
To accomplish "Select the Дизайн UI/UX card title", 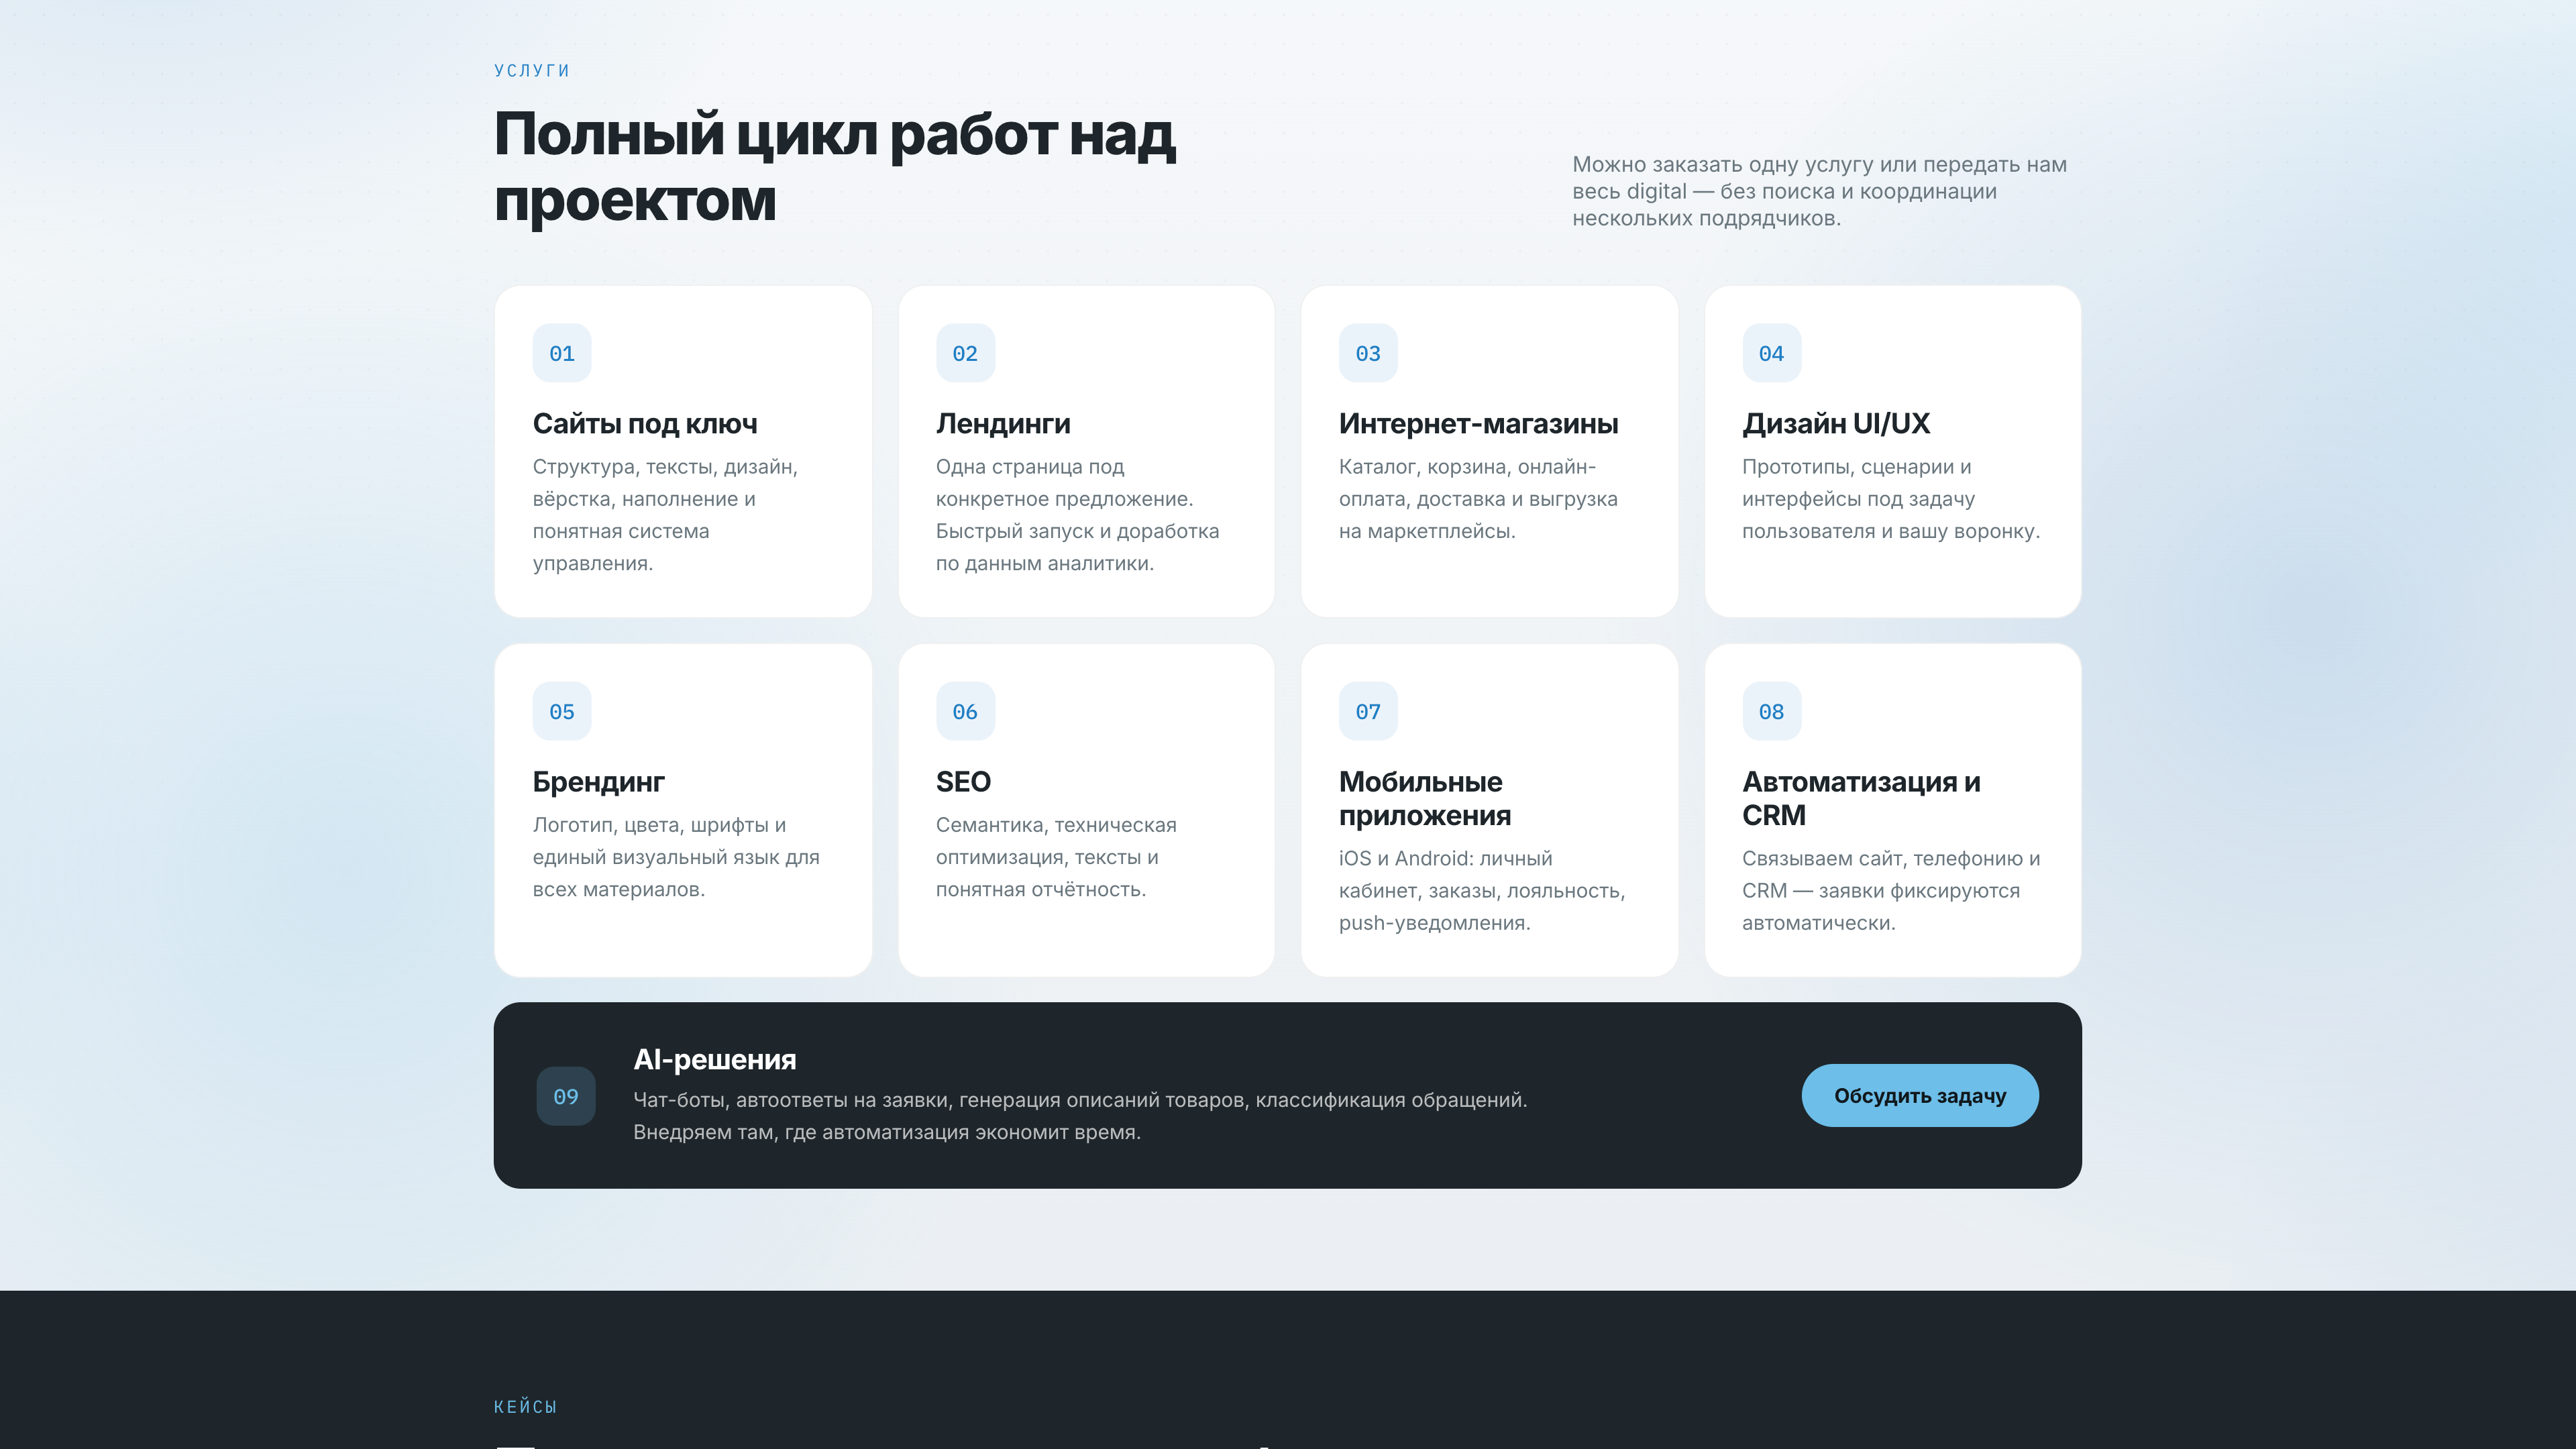I will 1836,424.
